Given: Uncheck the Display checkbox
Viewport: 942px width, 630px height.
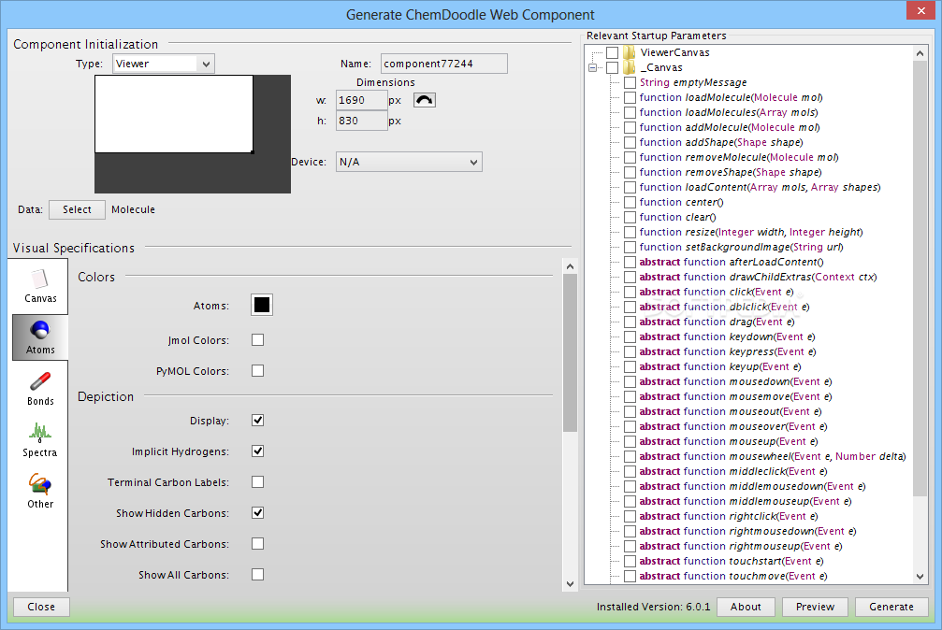Looking at the screenshot, I should [258, 421].
